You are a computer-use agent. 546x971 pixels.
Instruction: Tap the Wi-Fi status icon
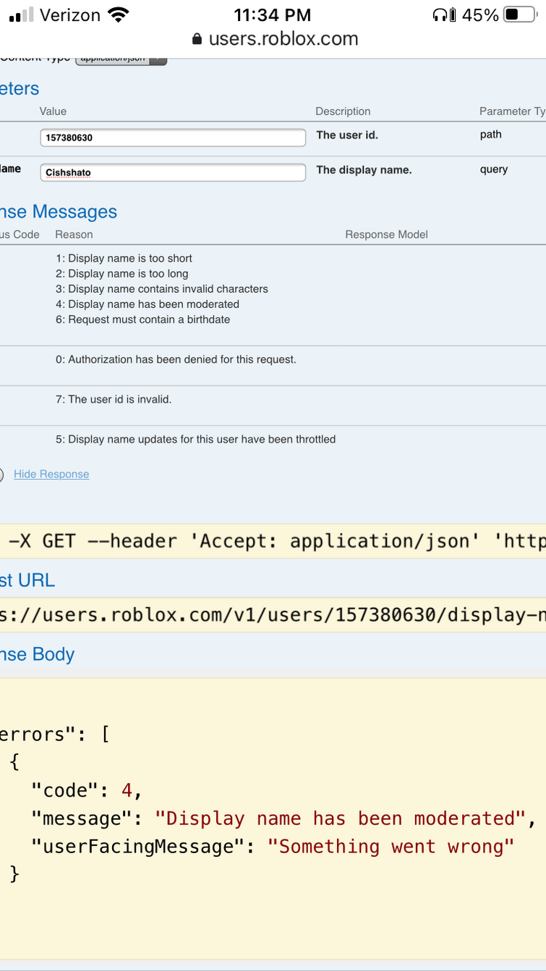(x=117, y=15)
